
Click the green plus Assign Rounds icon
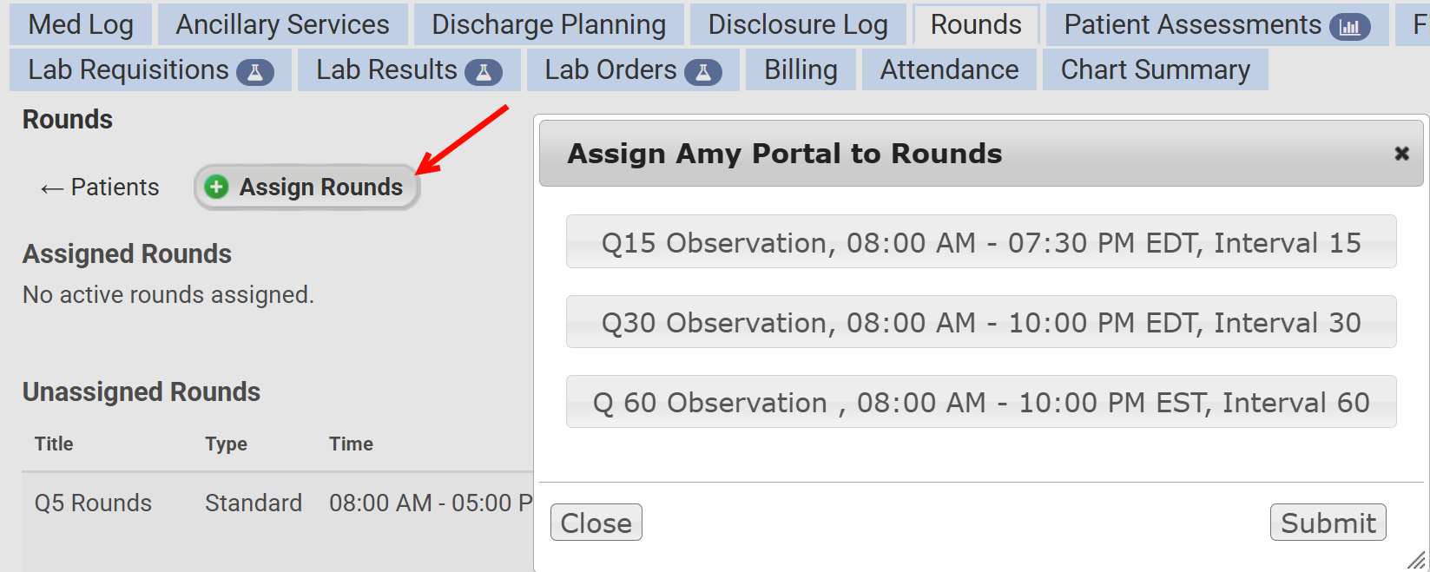[x=216, y=187]
